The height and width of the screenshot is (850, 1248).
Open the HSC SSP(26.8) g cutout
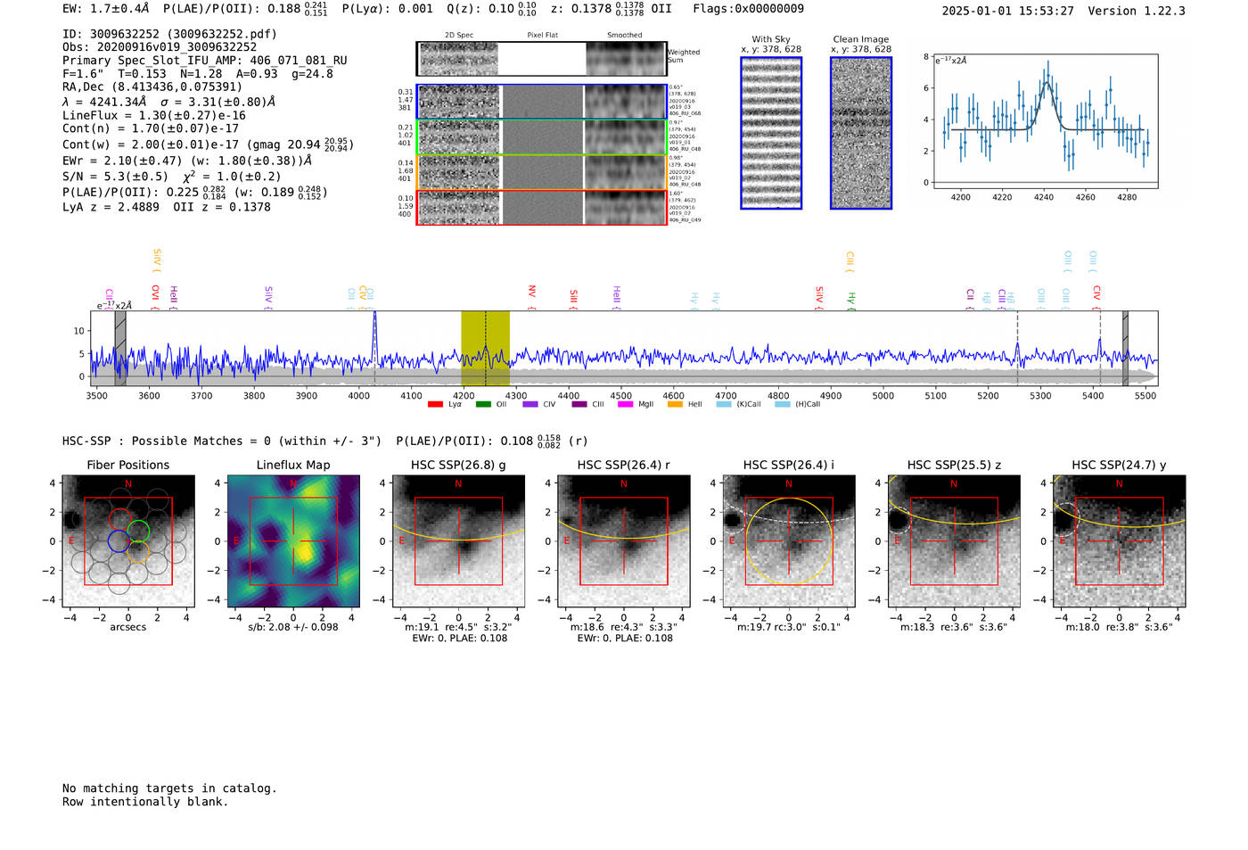tap(458, 541)
